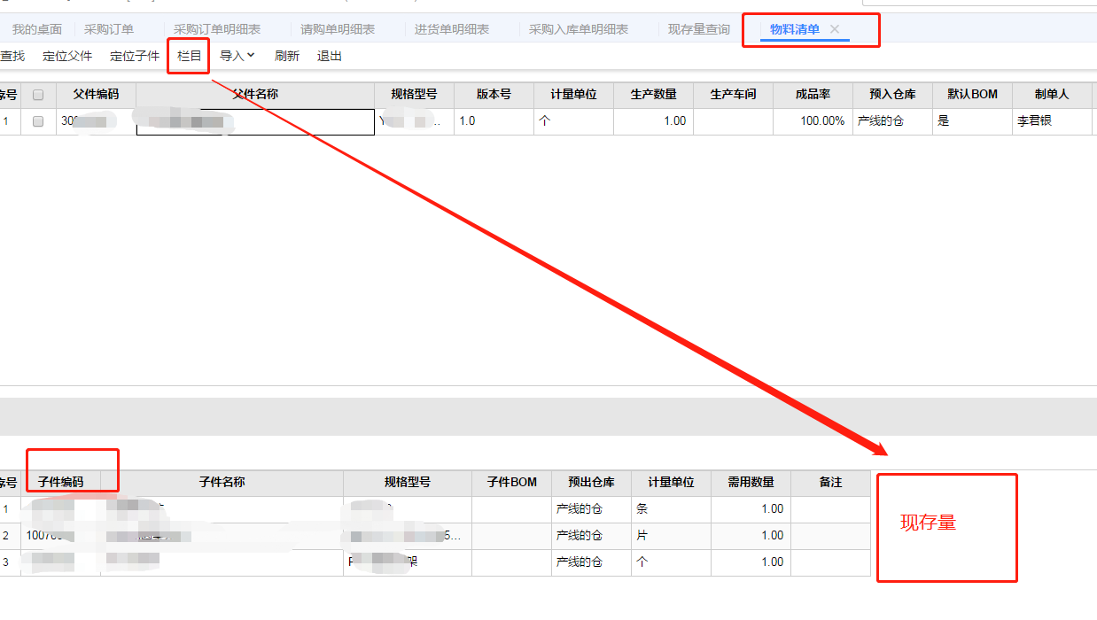This screenshot has height=620, width=1097.
Task: Toggle the select-all checkbox in parent table header
Action: [38, 95]
